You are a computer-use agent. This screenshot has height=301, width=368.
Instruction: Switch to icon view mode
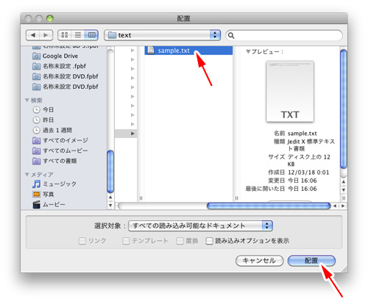pos(65,35)
